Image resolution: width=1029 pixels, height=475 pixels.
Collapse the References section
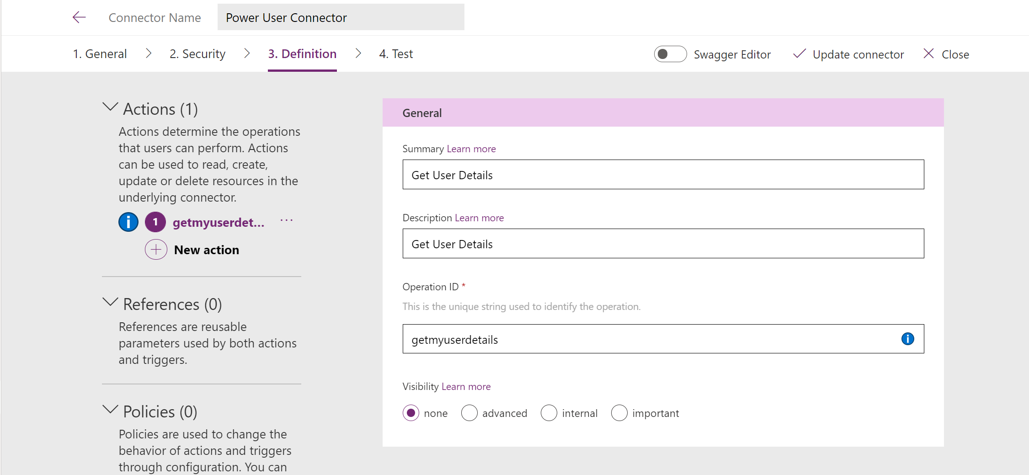pyautogui.click(x=110, y=303)
